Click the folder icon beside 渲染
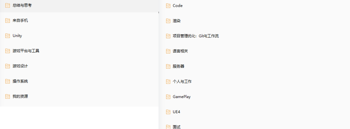The image size is (350, 129). tap(168, 21)
